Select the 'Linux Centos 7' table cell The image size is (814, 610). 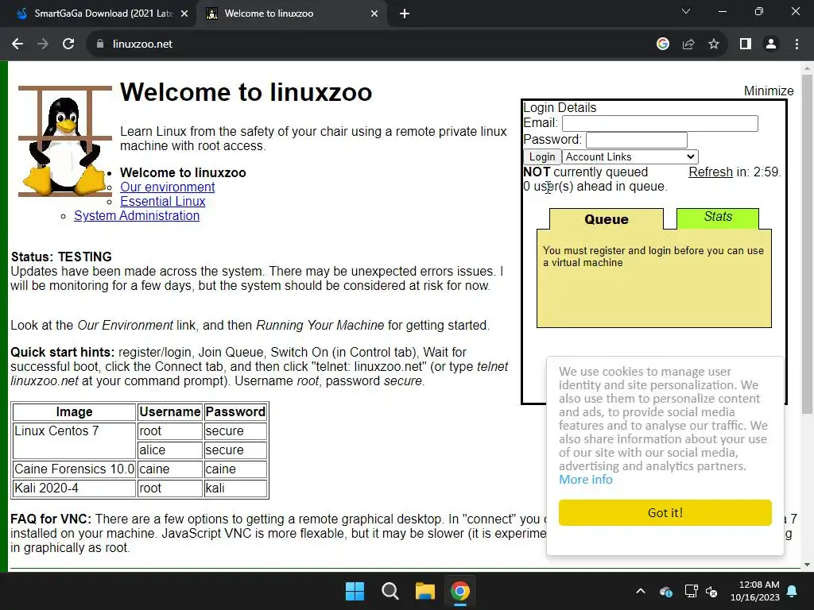point(74,440)
